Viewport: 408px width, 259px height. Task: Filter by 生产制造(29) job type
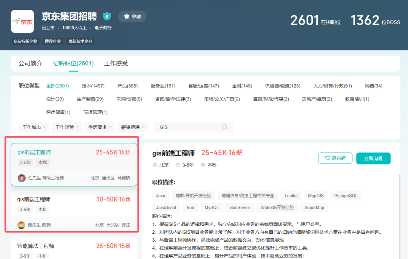coord(90,99)
